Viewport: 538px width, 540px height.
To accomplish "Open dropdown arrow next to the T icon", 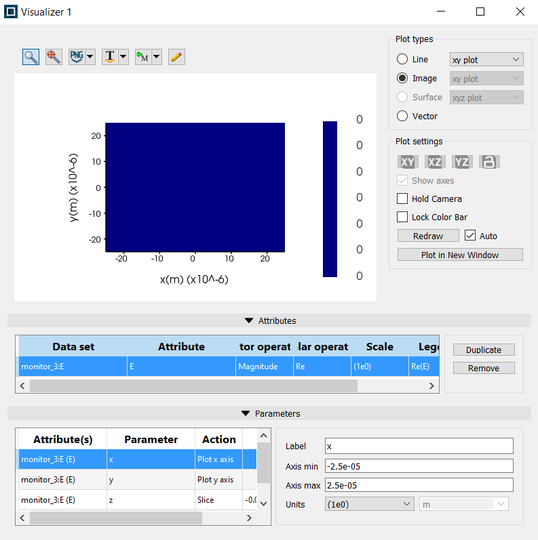I will coord(123,57).
